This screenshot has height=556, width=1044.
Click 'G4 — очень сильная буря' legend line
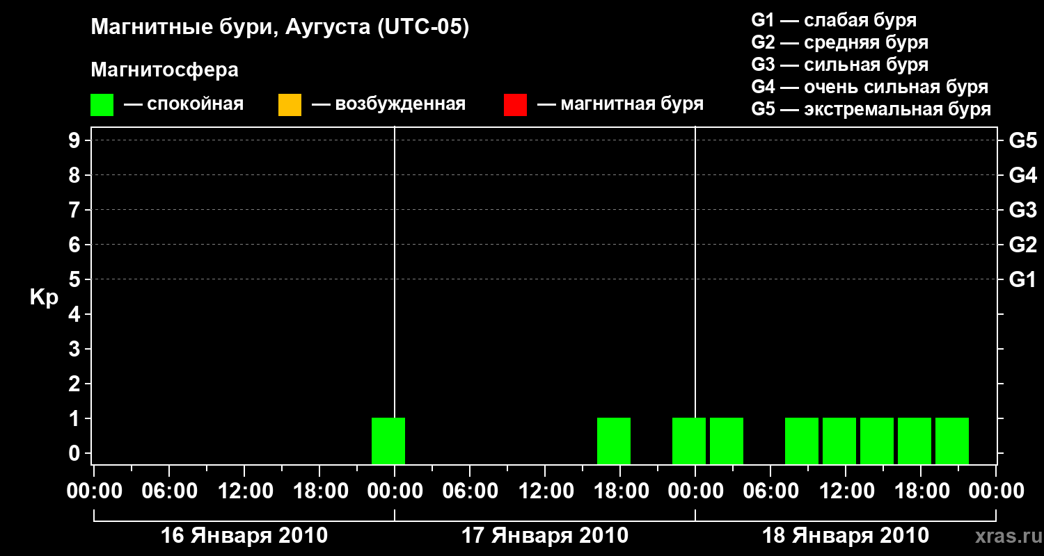(870, 87)
